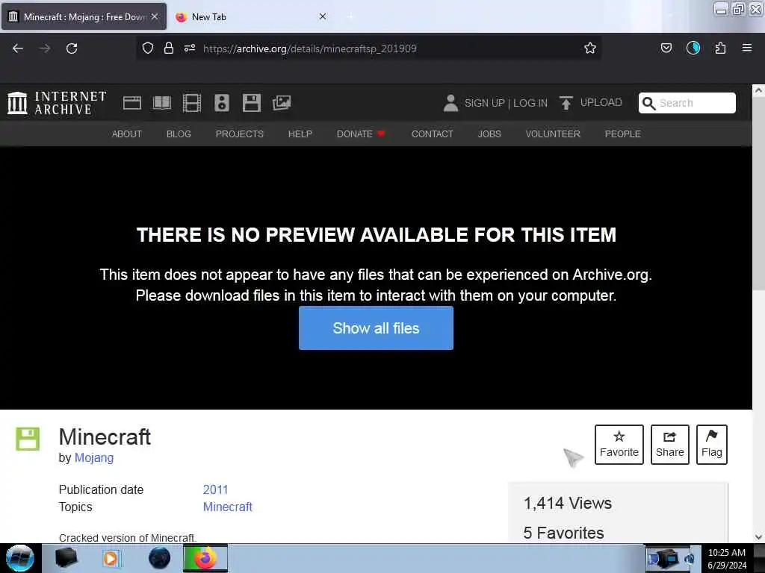Open the Texts book icon
The image size is (765, 573).
162,103
